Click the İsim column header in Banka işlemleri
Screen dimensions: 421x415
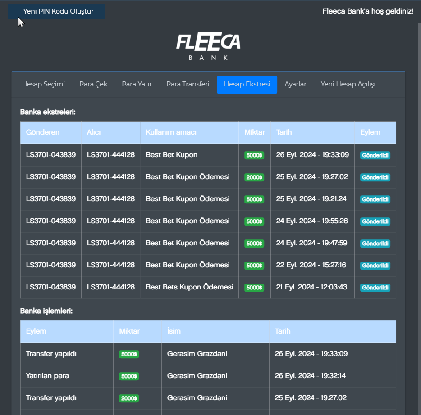point(174,331)
